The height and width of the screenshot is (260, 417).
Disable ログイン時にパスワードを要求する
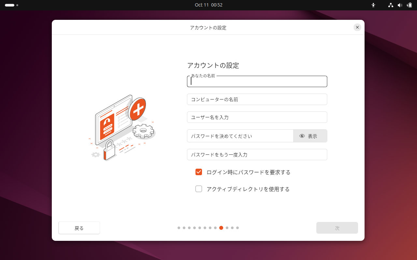pos(199,172)
